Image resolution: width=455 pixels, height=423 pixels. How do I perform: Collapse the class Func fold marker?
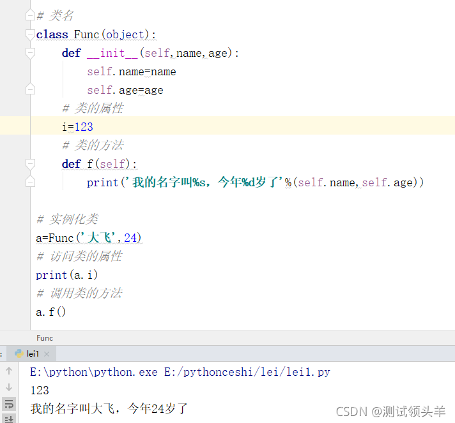pos(30,34)
